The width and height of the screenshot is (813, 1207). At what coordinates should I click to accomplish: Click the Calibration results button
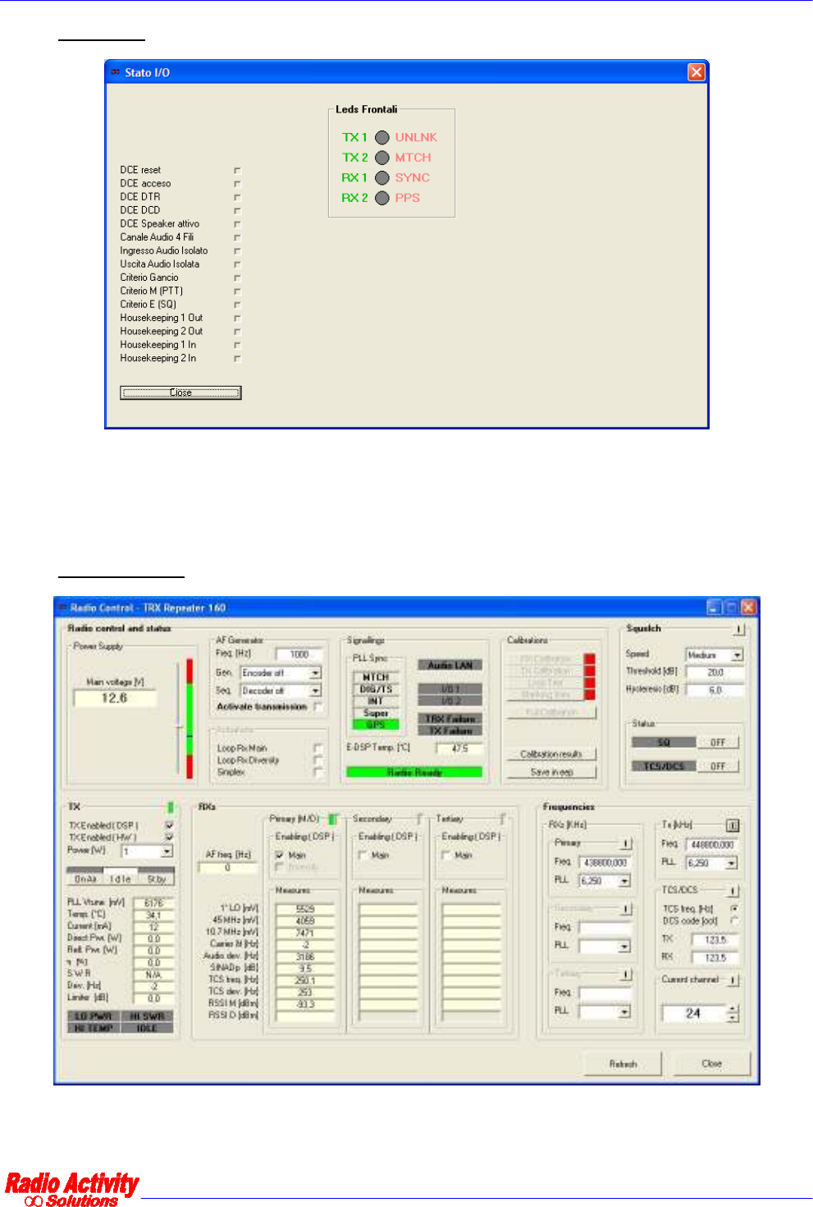[x=551, y=754]
